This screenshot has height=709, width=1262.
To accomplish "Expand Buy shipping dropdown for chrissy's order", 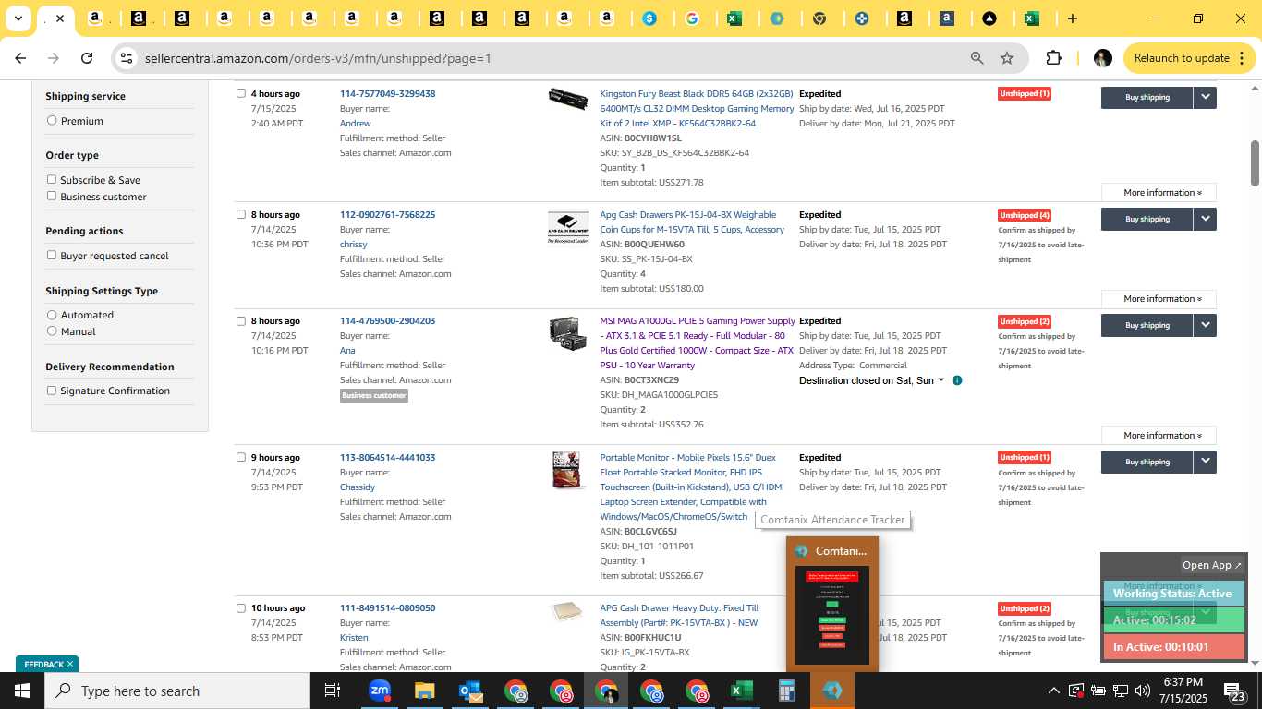I will click(1205, 219).
